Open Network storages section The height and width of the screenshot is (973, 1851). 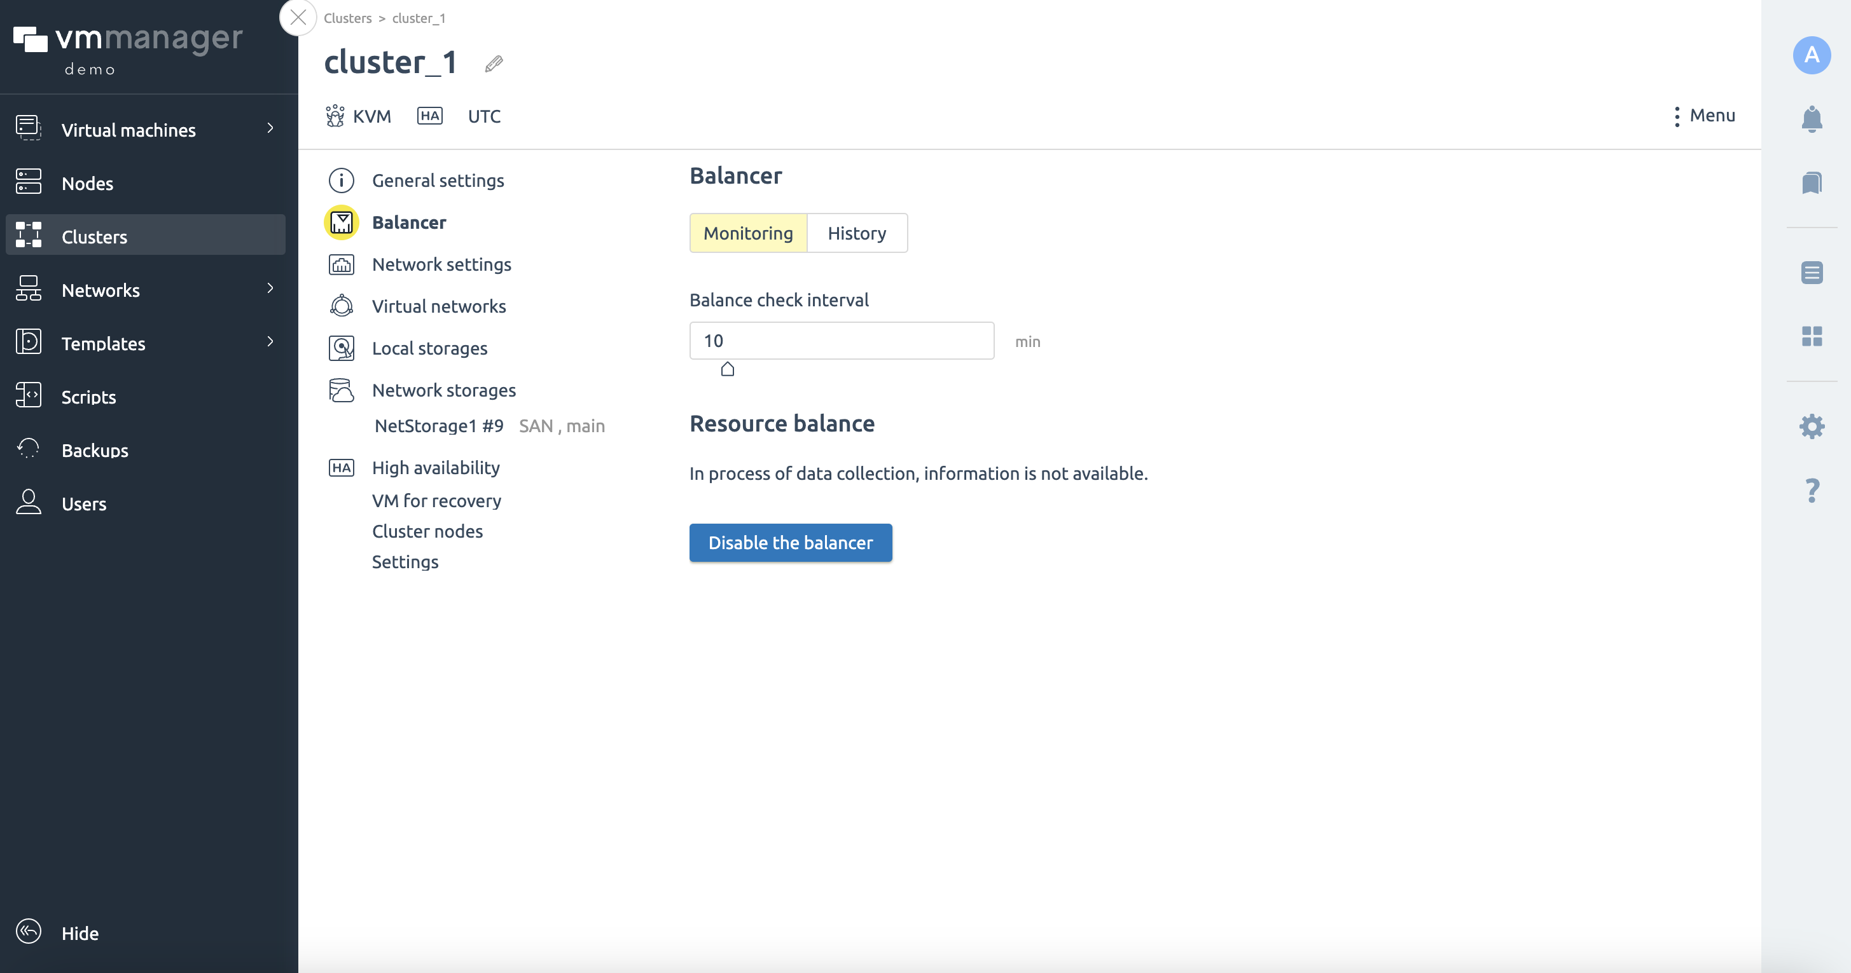tap(443, 390)
